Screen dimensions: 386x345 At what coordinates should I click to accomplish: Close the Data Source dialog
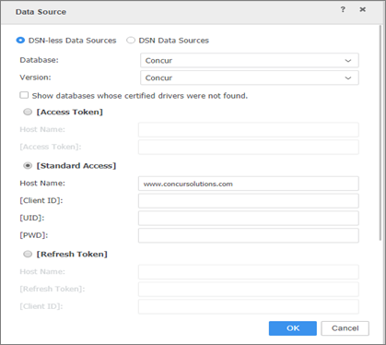pyautogui.click(x=363, y=9)
